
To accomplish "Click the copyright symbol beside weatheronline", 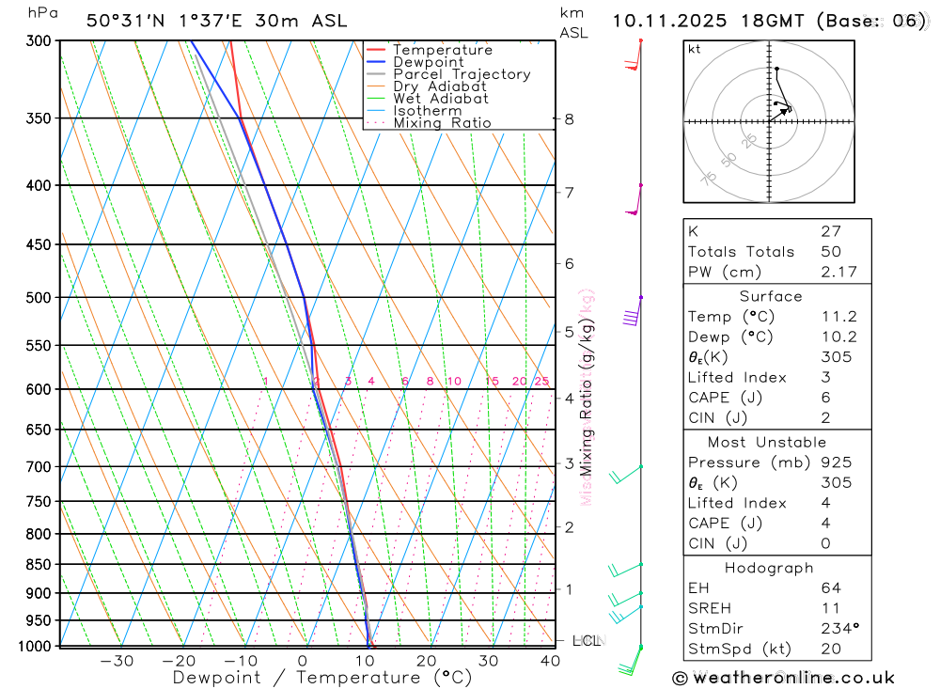I will coord(680,679).
